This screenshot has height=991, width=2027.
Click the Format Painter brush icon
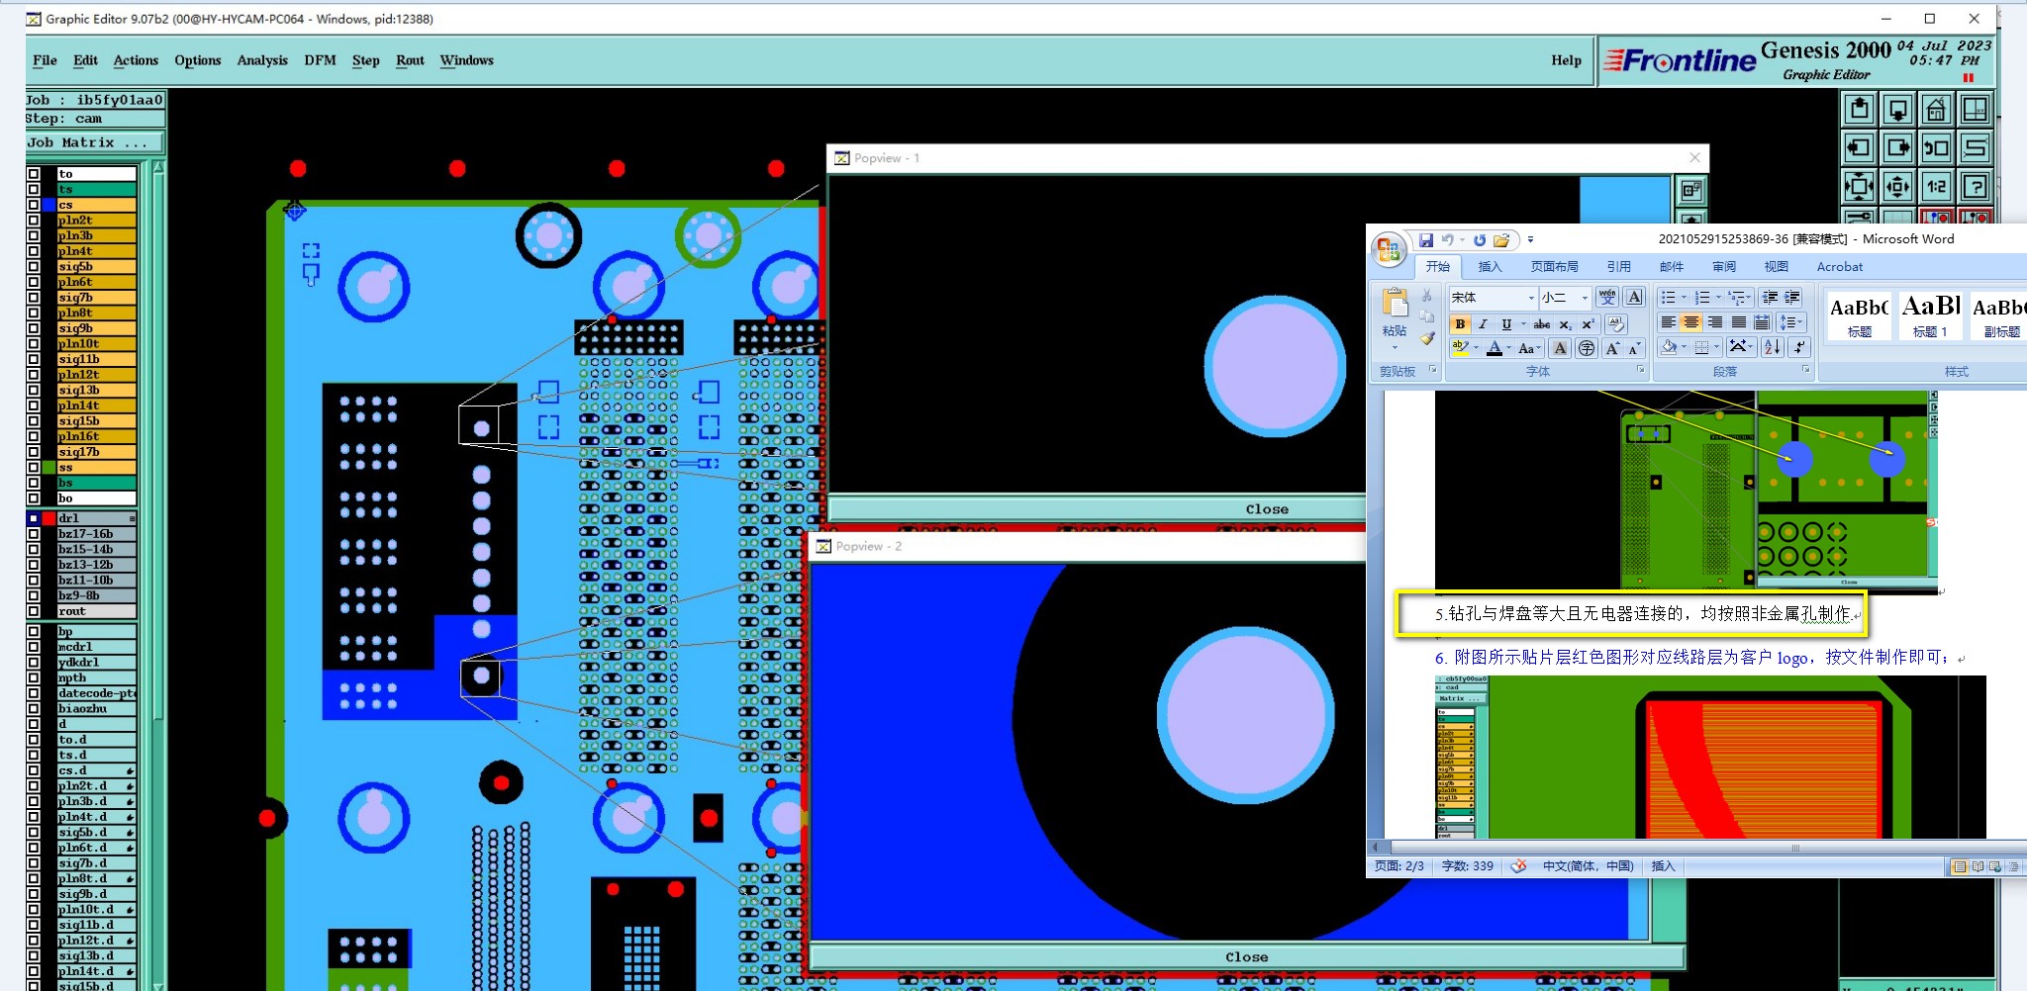click(1426, 338)
